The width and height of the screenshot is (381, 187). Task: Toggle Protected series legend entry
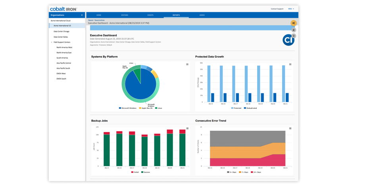pos(236,108)
